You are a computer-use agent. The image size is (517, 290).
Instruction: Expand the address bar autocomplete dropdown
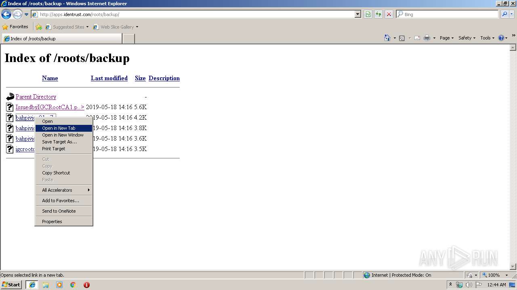(357, 14)
